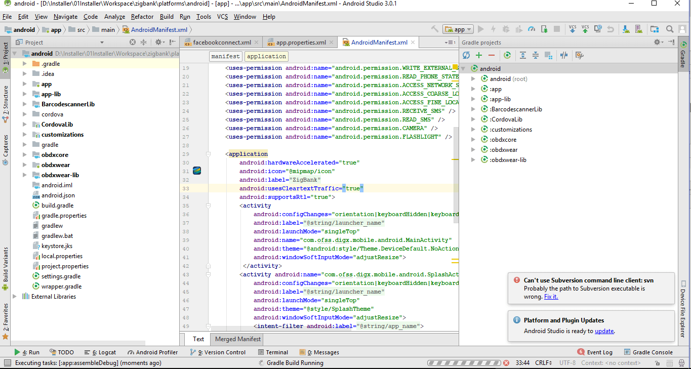Toggle tool window bars in status corner
Screen dimensions: 691x369
coord(7,363)
